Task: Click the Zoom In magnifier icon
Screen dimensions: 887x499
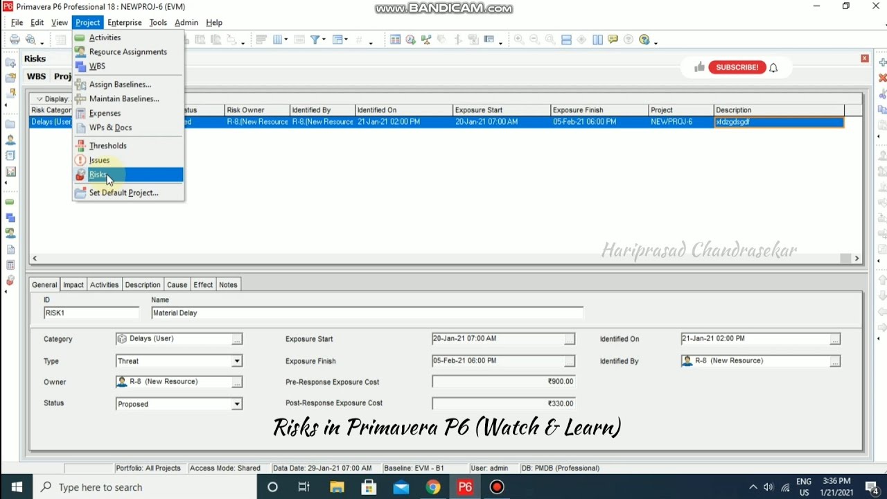Action: 518,40
